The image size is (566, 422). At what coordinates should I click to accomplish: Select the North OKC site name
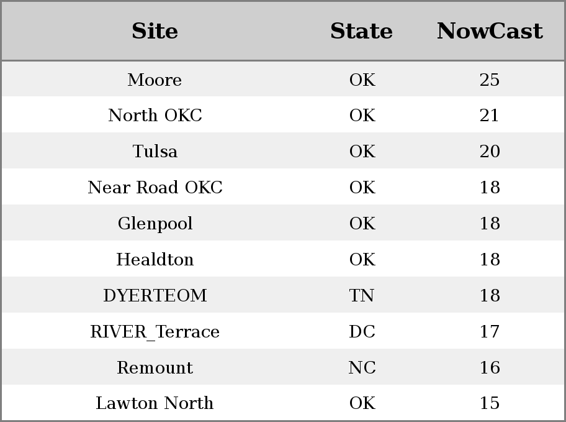click(155, 116)
